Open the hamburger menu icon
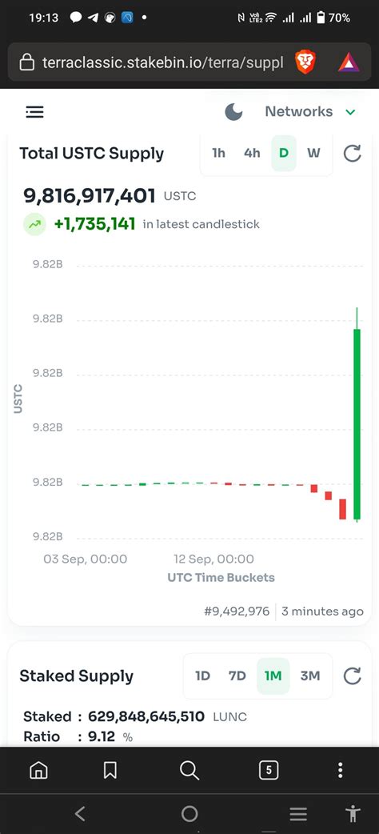Screen dimensions: 379x834 [34, 112]
